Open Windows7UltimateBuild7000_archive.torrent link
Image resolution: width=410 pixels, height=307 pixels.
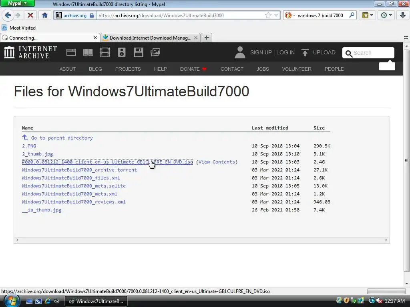click(79, 169)
